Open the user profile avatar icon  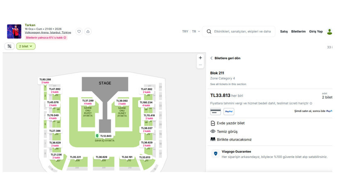coord(330,31)
